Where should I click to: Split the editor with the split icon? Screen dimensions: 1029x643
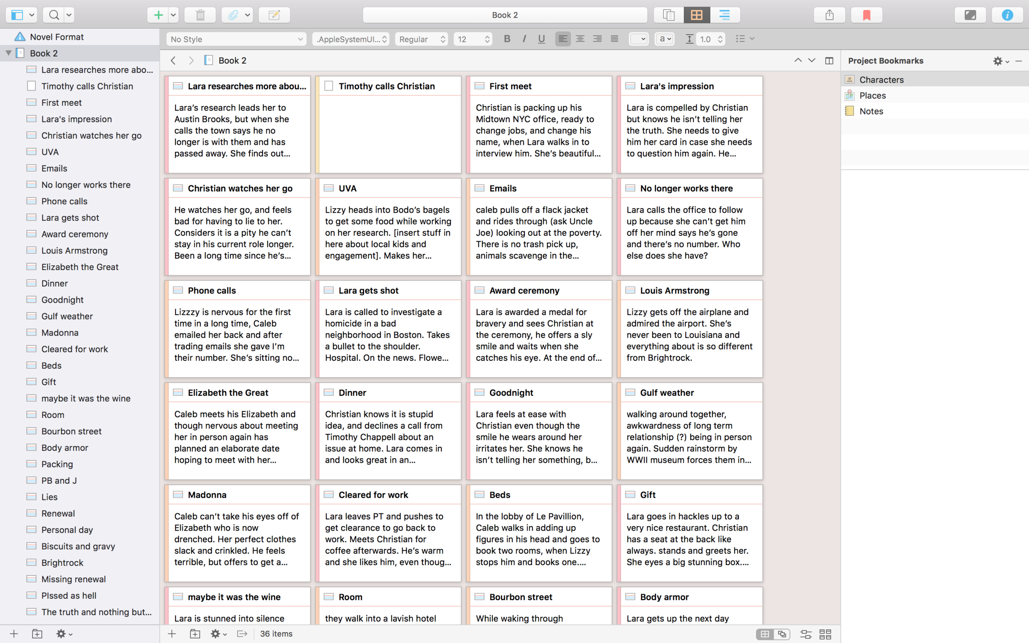pos(829,60)
